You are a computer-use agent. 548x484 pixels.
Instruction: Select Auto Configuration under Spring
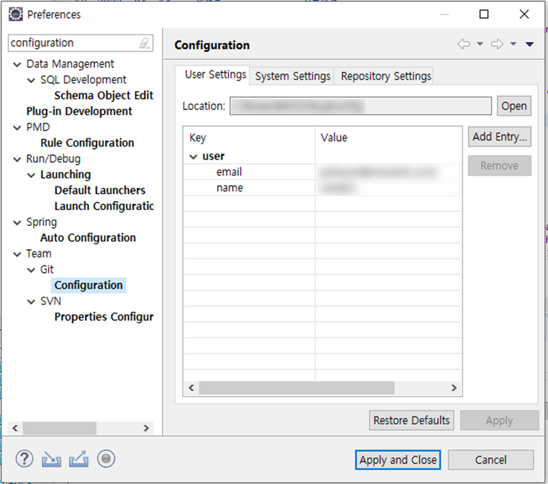pos(88,238)
